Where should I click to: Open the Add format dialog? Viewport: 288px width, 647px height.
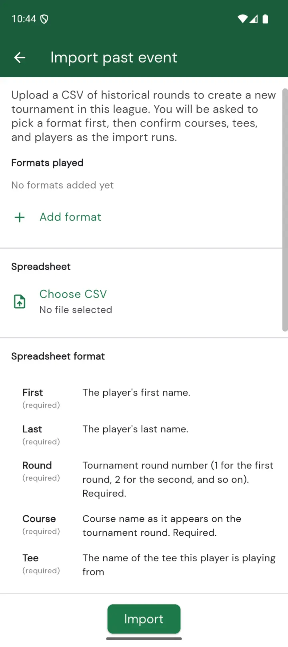pos(70,217)
